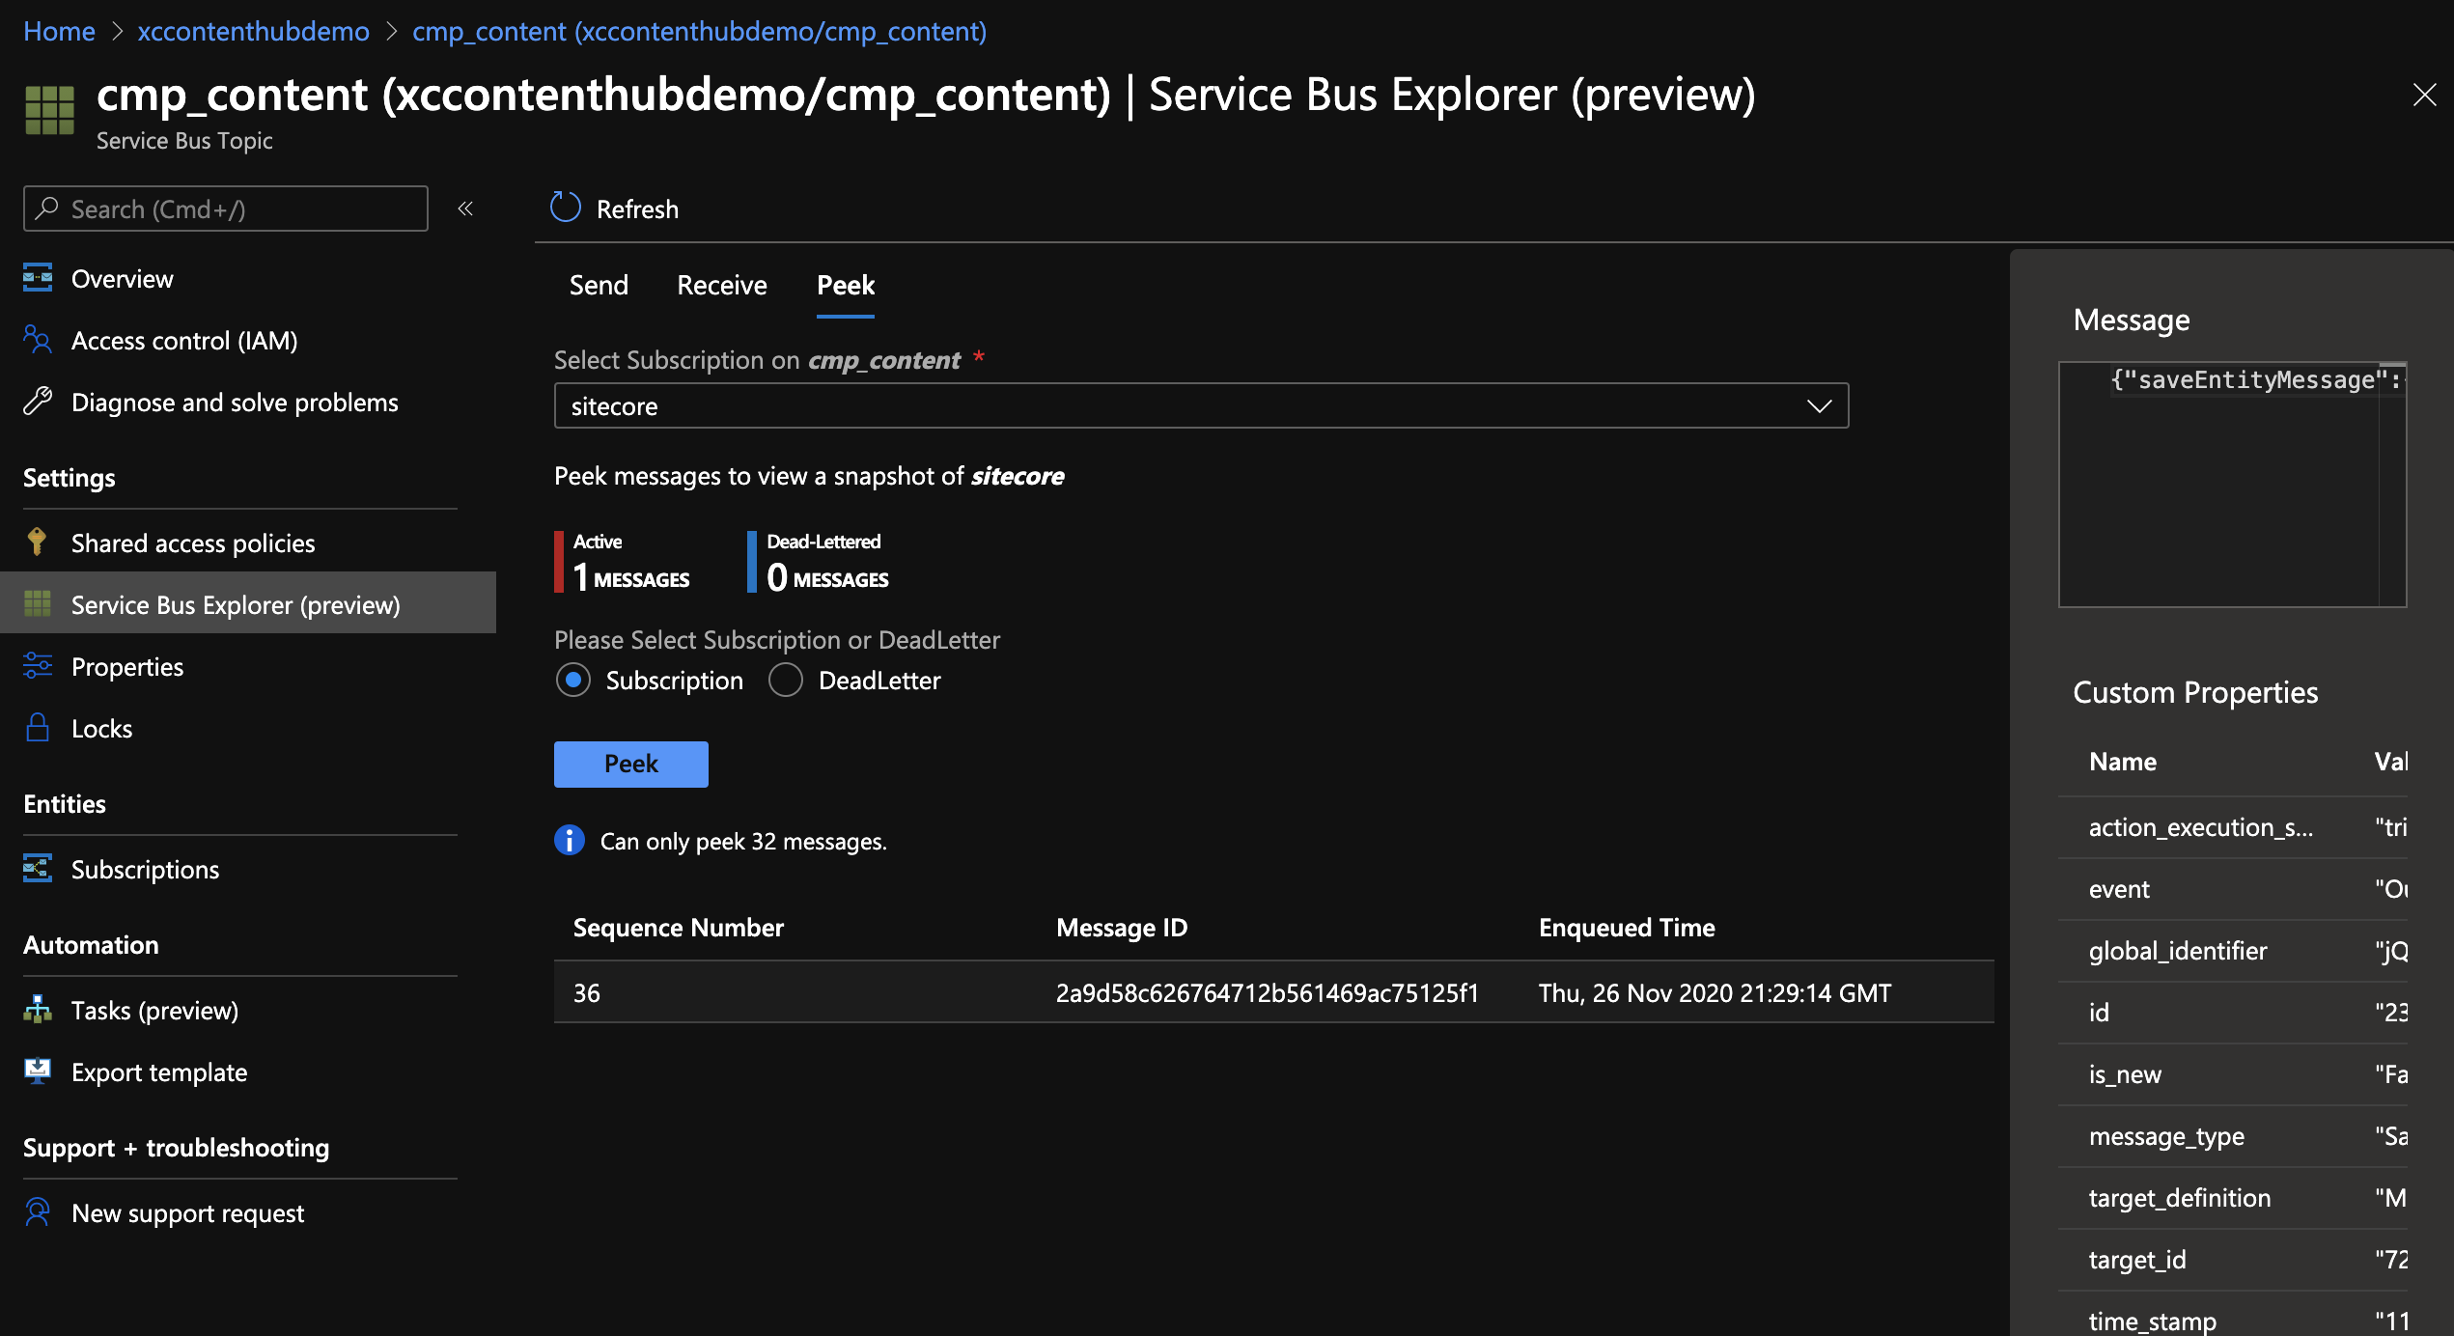The height and width of the screenshot is (1336, 2454).
Task: Click the Message box vertical scrollbar
Action: 2392,485
